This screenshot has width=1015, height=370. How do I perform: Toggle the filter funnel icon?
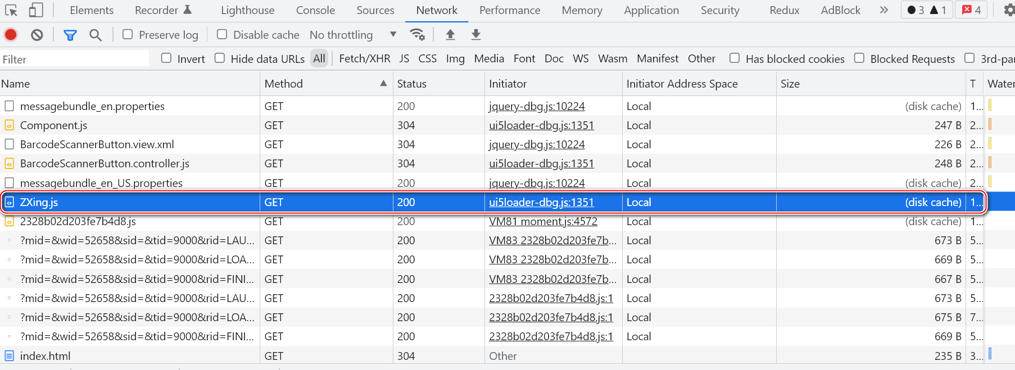[70, 35]
